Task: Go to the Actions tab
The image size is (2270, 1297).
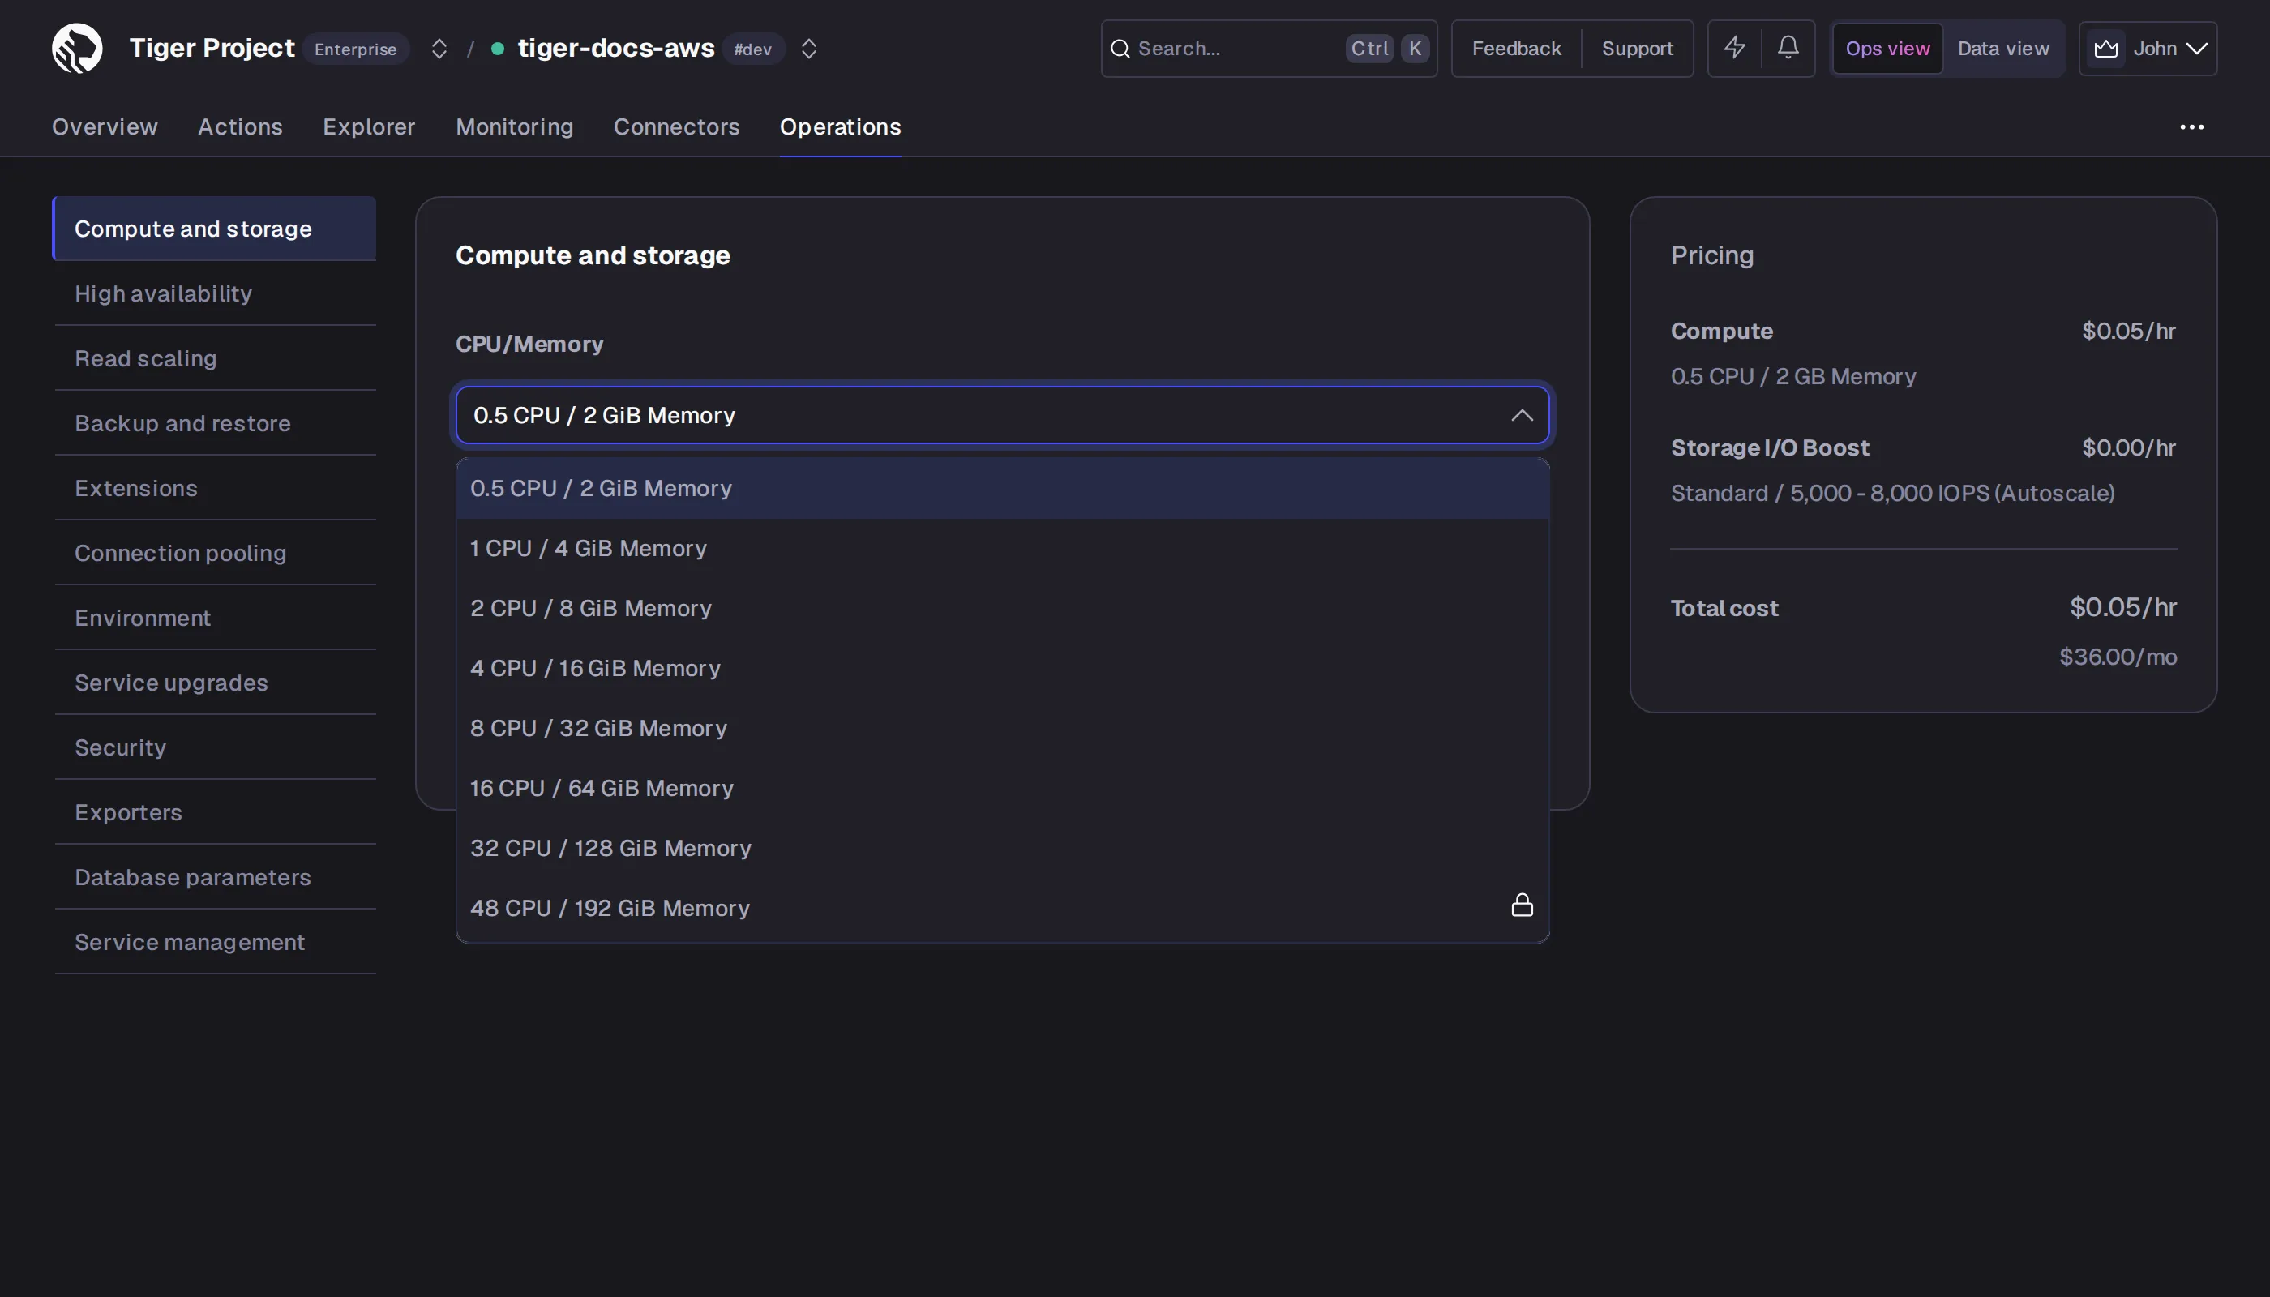Action: [x=240, y=127]
